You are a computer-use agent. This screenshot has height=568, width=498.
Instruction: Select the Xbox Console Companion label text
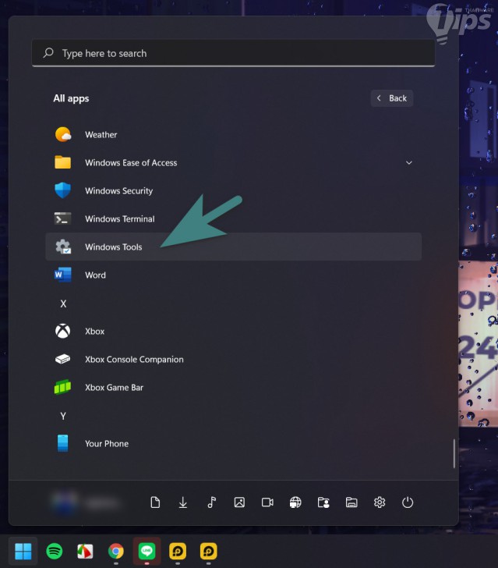134,360
